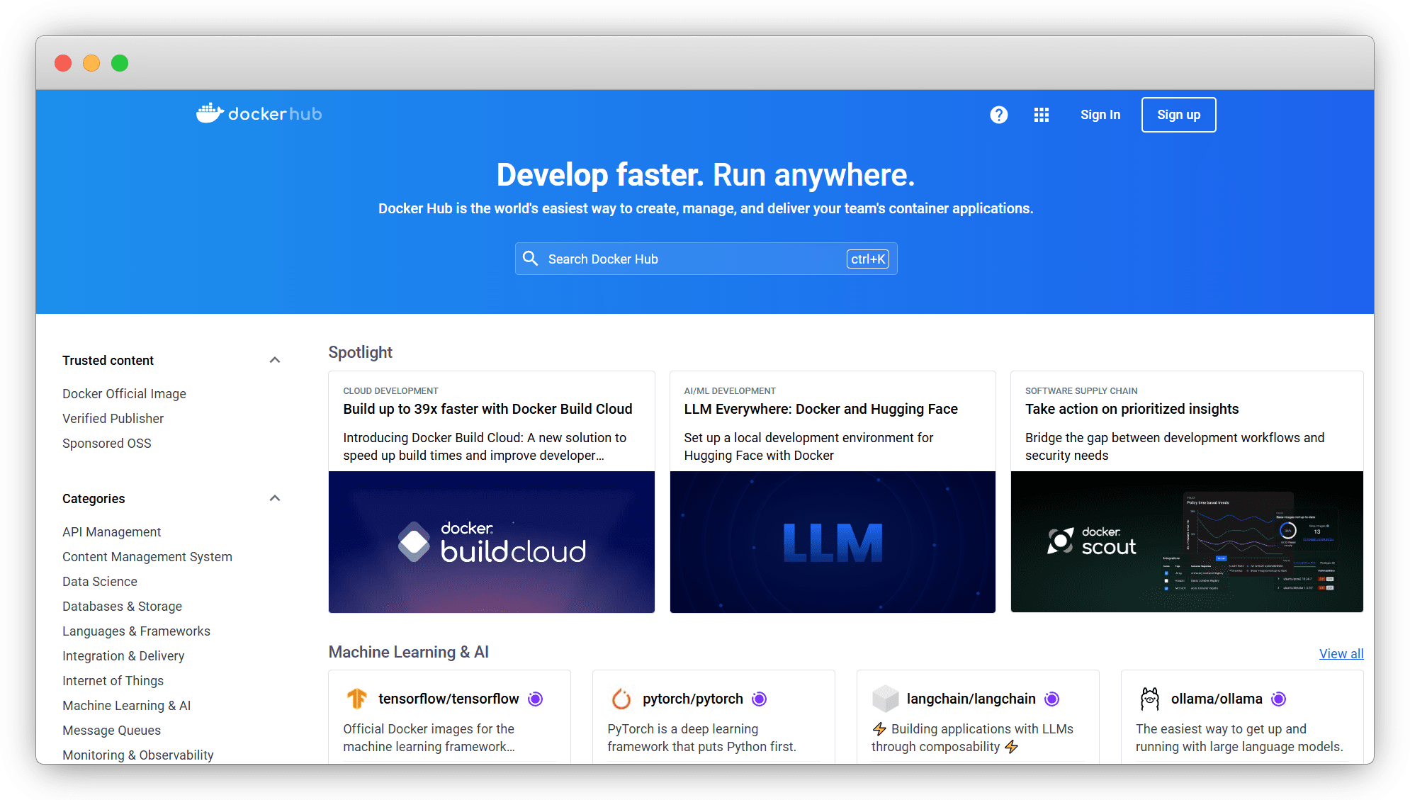Select Internet of Things category
Screen dimensions: 1410x800
tap(113, 680)
